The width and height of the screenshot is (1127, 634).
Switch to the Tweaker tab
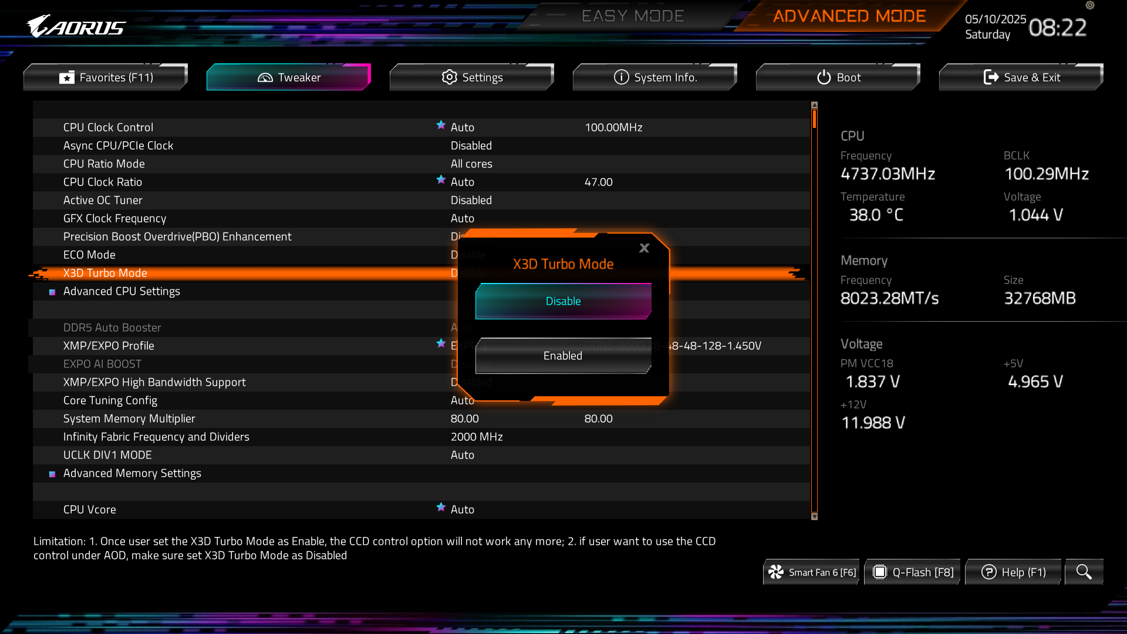point(289,77)
